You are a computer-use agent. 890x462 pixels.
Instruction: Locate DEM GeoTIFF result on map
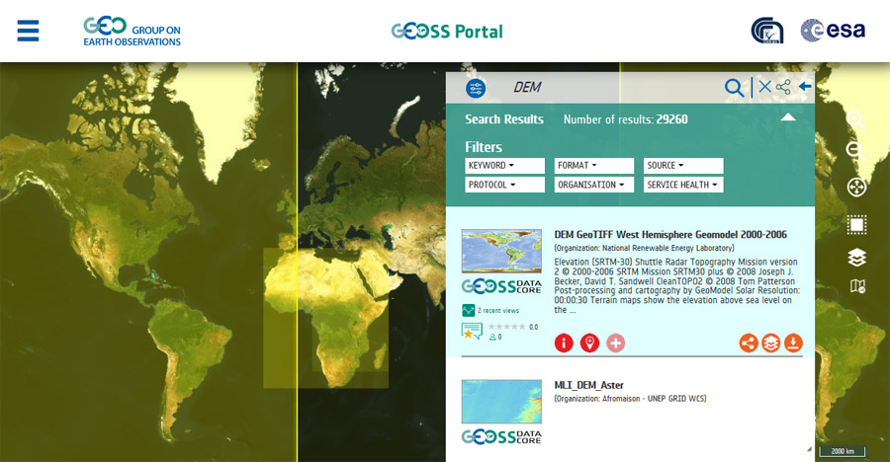pos(589,343)
